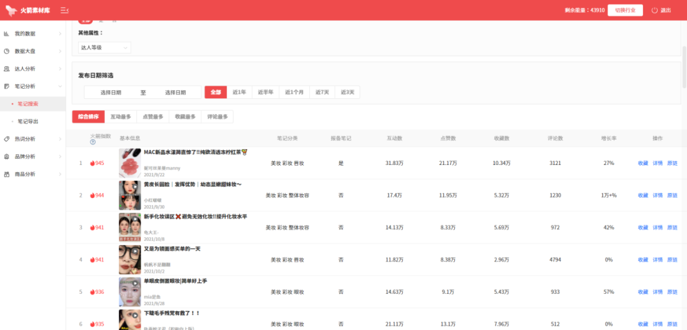The width and height of the screenshot is (687, 330).
Task: Click the start date 选择日期 field
Action: pyautogui.click(x=111, y=92)
